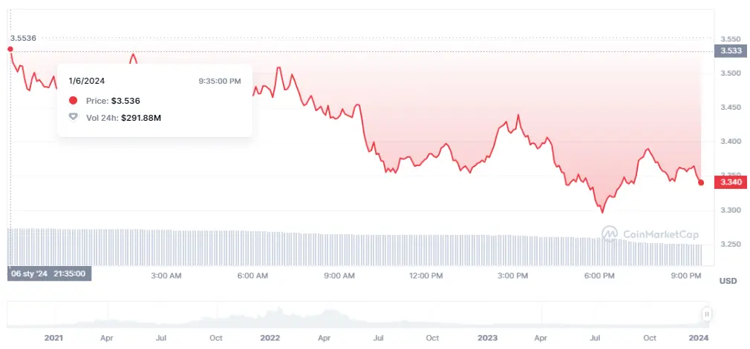The width and height of the screenshot is (750, 349).
Task: Click the red end point dot of price line
Action: 701,182
